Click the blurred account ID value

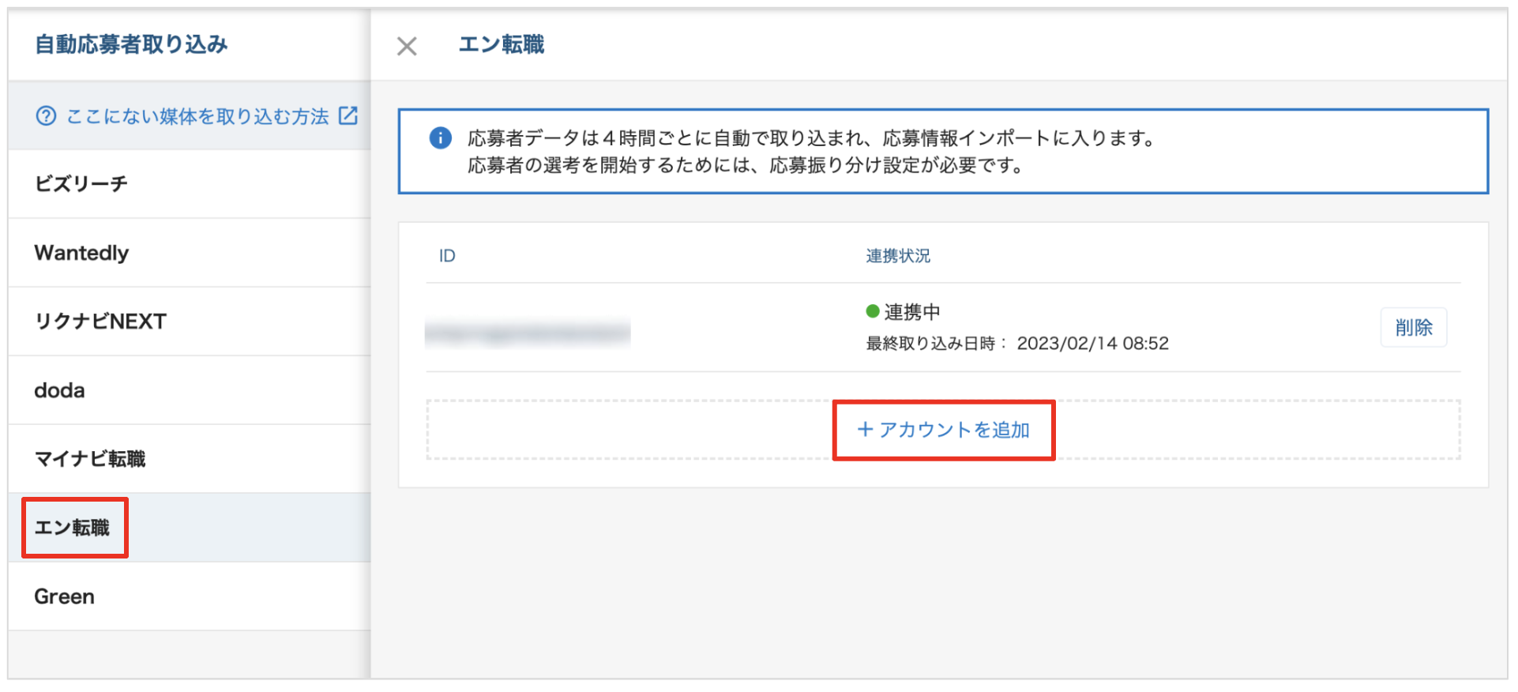(x=528, y=333)
